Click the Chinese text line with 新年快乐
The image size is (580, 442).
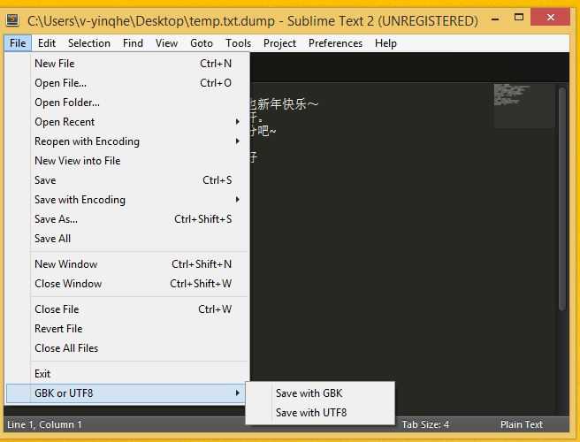pyautogui.click(x=284, y=104)
